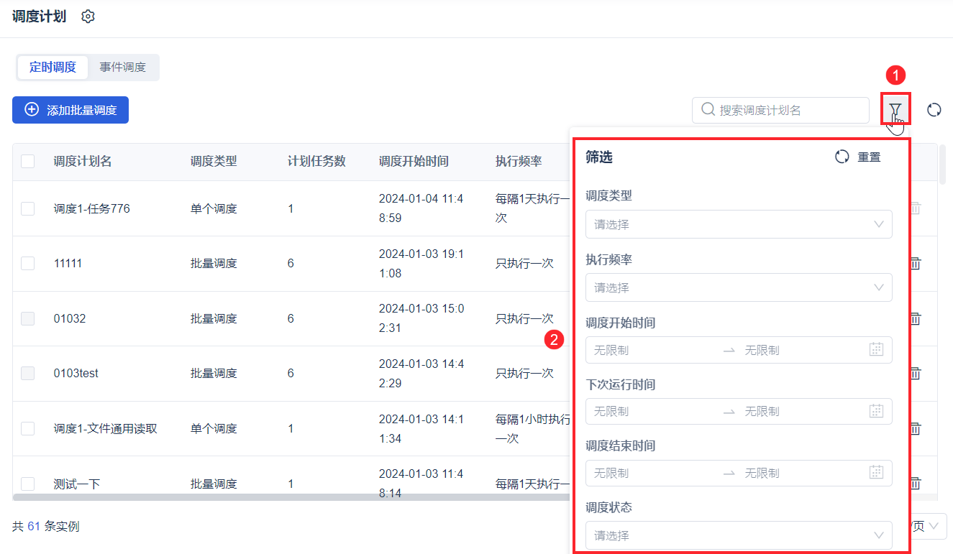
Task: Click the 执行频率 column header
Action: click(519, 162)
